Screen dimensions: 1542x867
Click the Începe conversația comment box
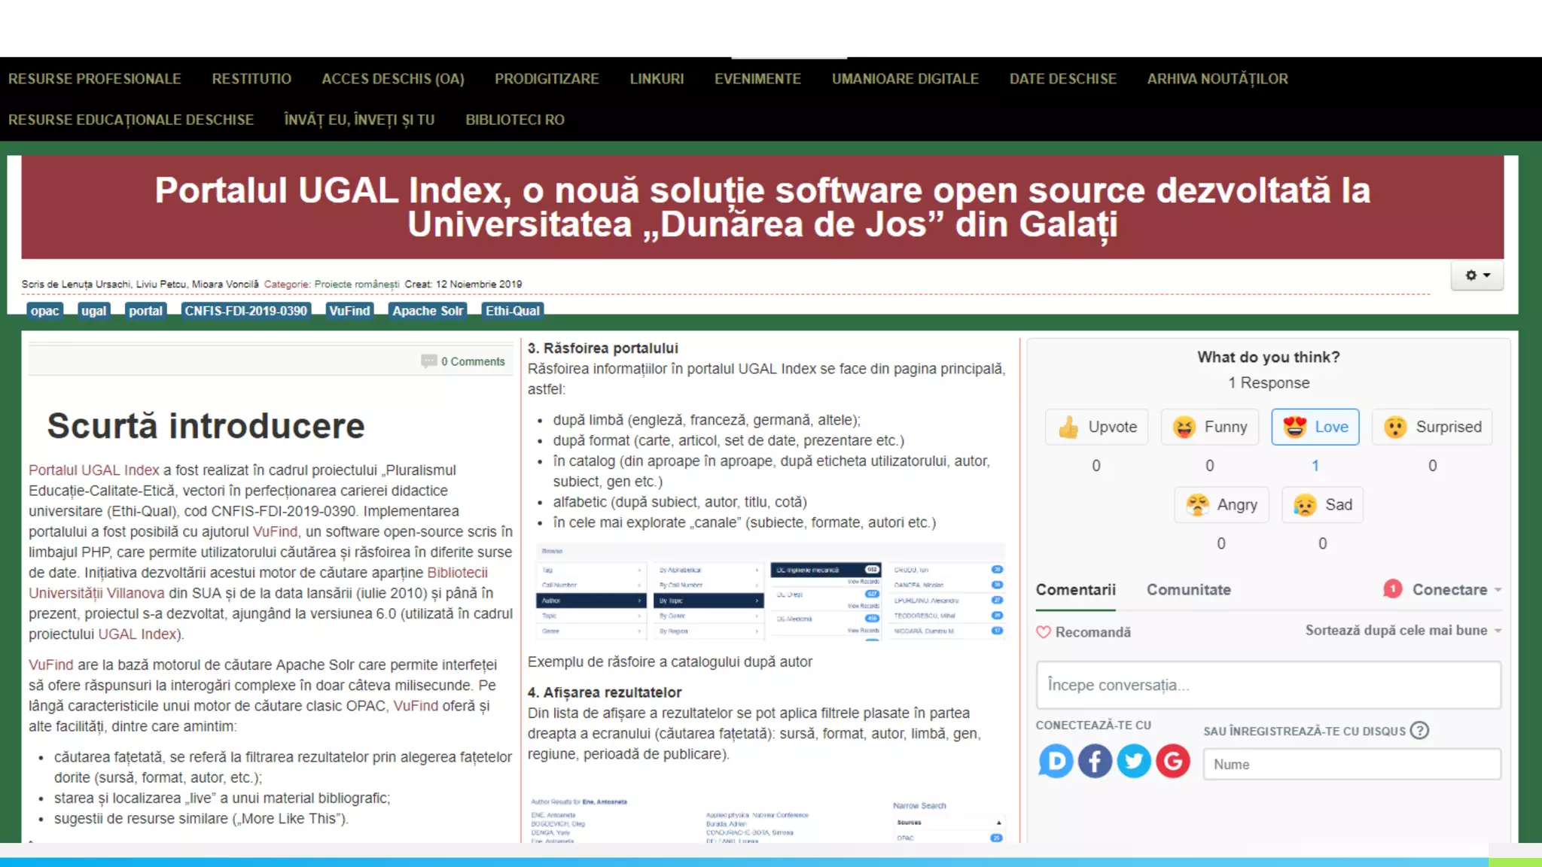(x=1268, y=685)
